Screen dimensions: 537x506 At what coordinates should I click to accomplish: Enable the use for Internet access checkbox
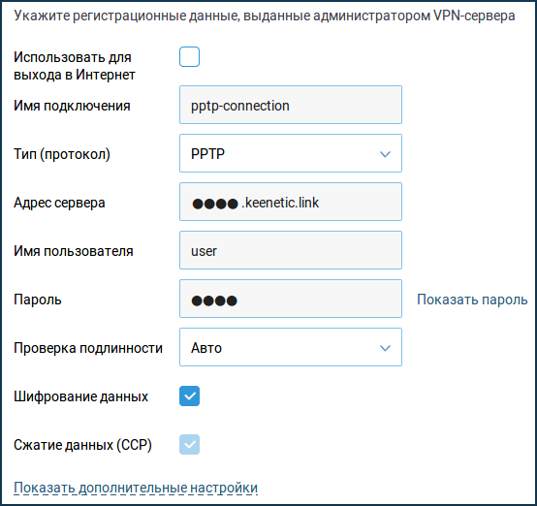coord(189,57)
